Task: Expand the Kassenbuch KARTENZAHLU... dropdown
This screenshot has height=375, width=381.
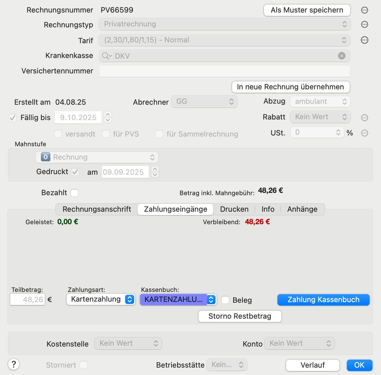Action: tap(178, 300)
